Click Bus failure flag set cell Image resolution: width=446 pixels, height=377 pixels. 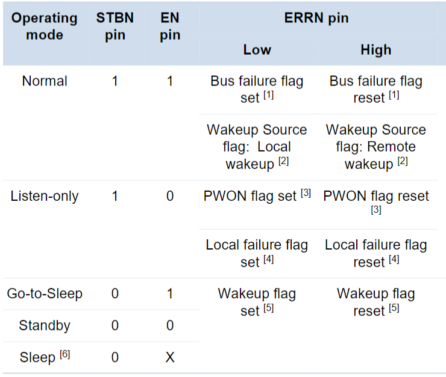click(x=257, y=90)
